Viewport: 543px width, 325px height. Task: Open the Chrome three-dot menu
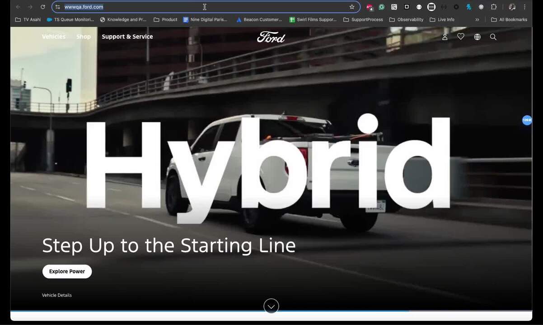tap(524, 7)
